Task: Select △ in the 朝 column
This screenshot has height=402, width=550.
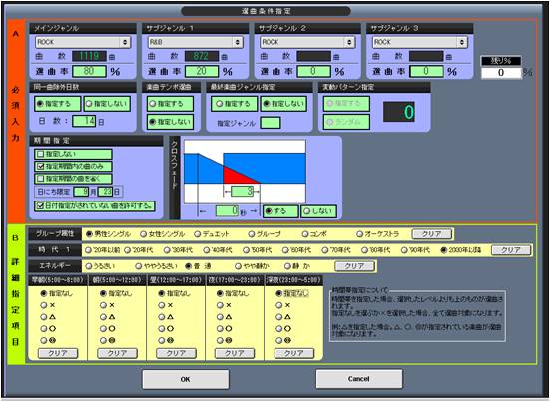Action: tap(108, 317)
